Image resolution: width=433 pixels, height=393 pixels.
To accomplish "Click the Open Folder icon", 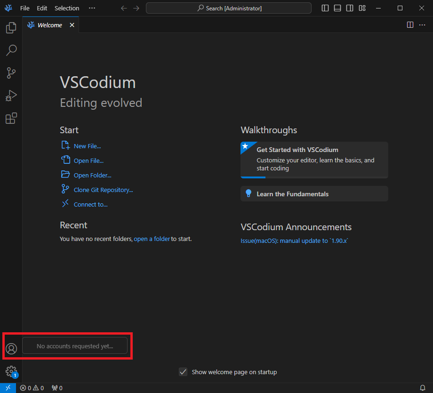I will coord(65,174).
